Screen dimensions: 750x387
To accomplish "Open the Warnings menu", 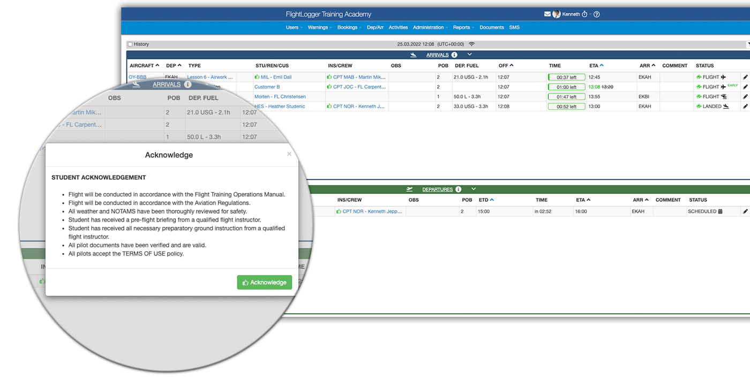I will click(x=319, y=27).
